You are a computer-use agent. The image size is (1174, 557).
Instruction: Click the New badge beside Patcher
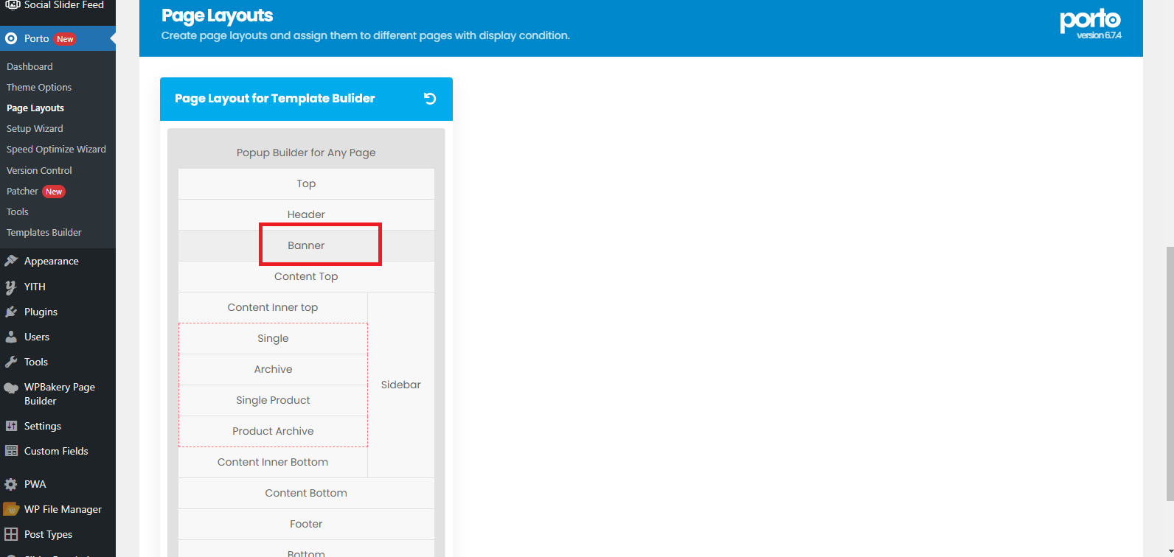pos(54,192)
